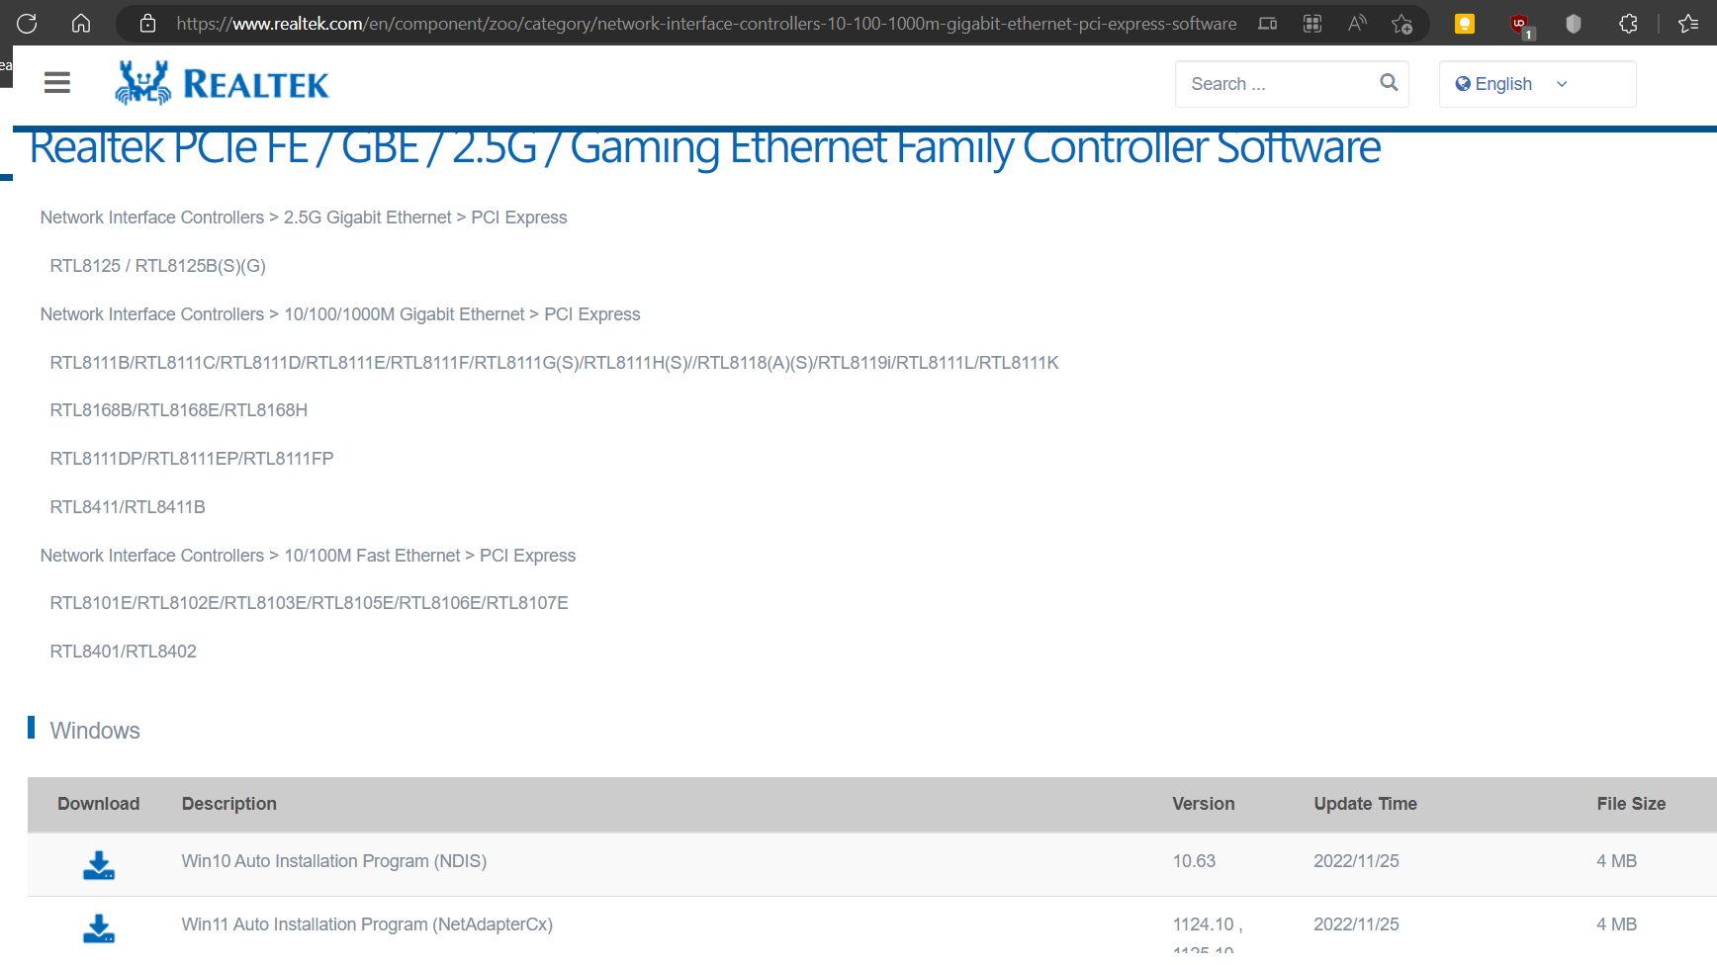Click 10/100/1000M Gigabit Ethernet PCI Express category
Image resolution: width=1717 pixels, height=965 pixels.
tap(340, 314)
